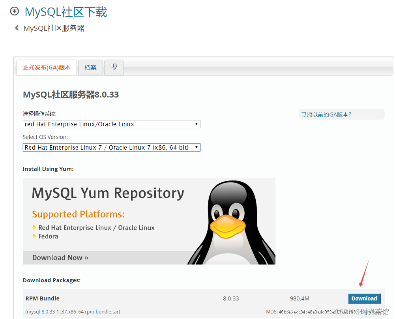
Task: Open the information bubble icon tab
Action: coord(114,67)
